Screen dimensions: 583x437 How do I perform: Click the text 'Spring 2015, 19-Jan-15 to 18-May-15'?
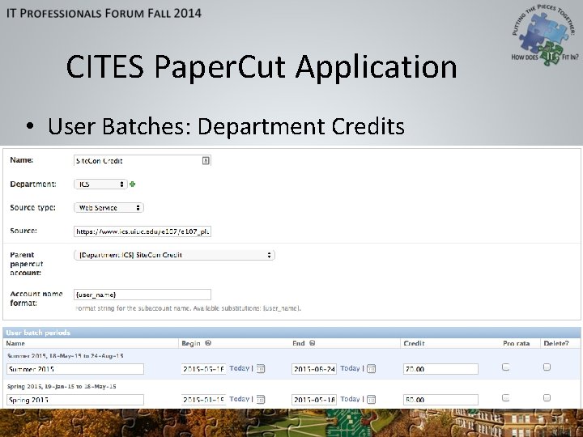pyautogui.click(x=62, y=387)
